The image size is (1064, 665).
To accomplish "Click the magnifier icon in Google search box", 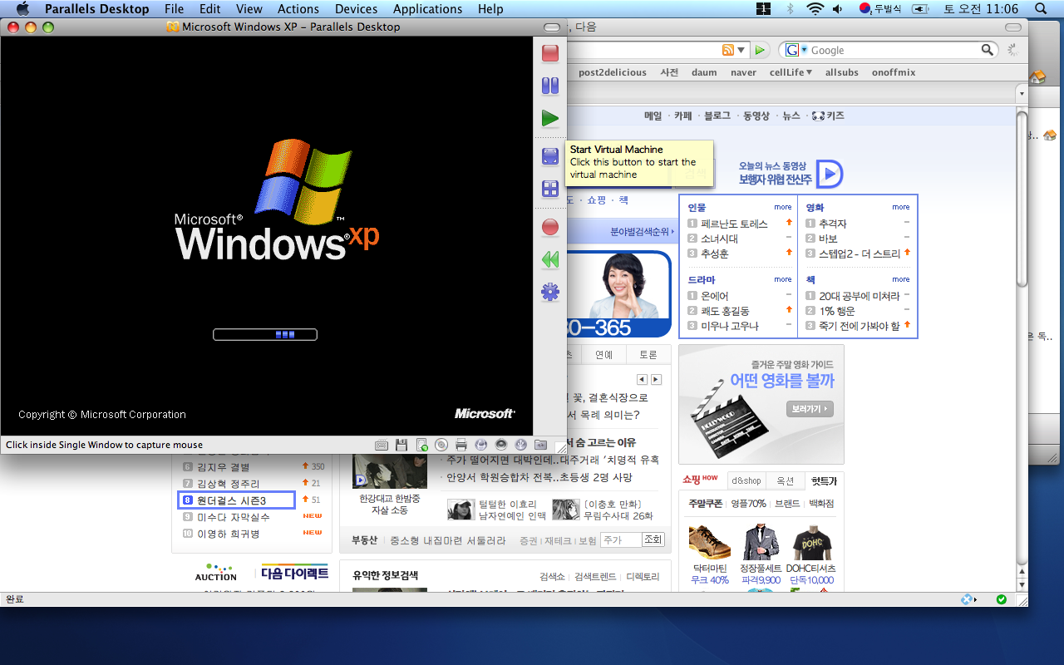I will tap(988, 50).
